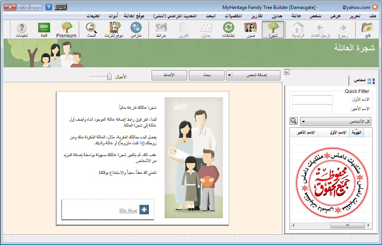Image resolution: width=382 pixels, height=245 pixels.
Task: Select the People (شخاص) panel tab
Action: pos(363,80)
